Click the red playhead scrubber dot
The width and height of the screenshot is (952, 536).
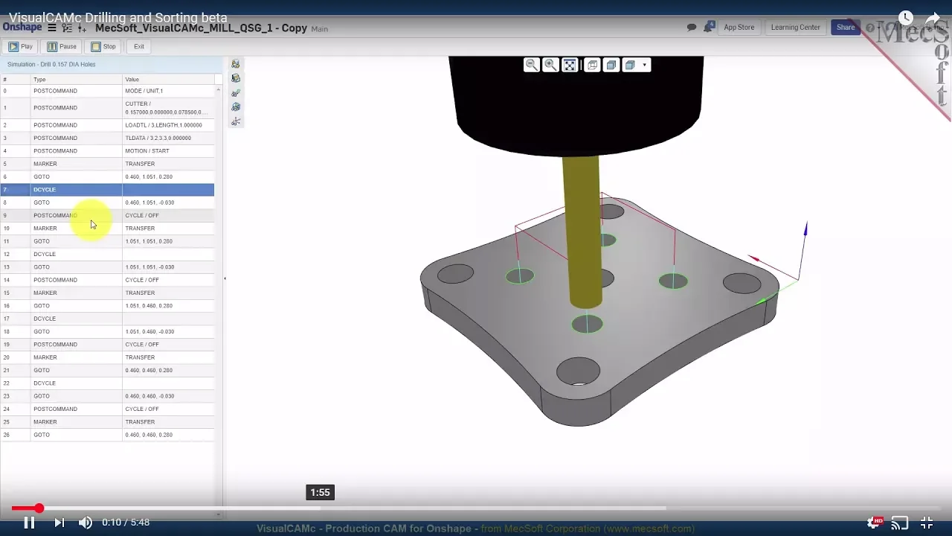pos(39,508)
